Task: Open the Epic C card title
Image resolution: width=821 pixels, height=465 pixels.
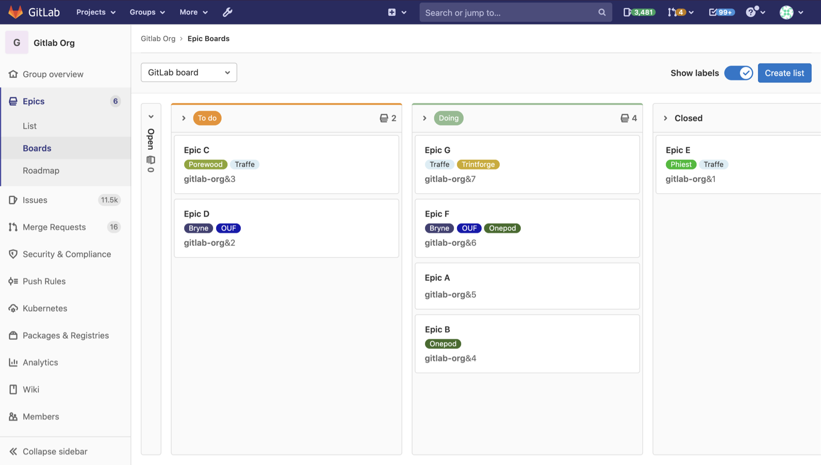Action: (x=196, y=150)
